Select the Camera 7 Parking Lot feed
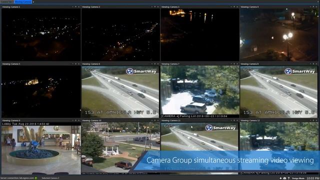 (200, 91)
